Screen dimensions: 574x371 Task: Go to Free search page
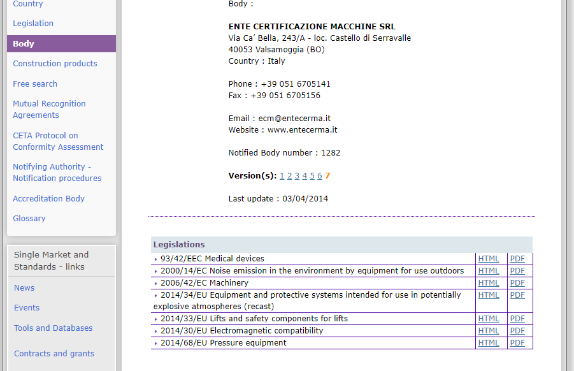click(35, 84)
